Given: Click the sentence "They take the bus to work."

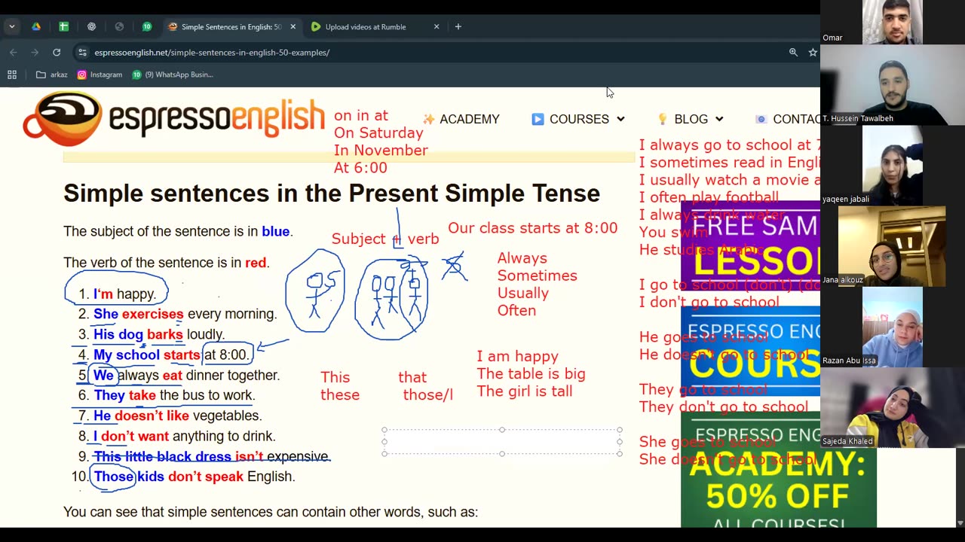Looking at the screenshot, I should click(174, 395).
